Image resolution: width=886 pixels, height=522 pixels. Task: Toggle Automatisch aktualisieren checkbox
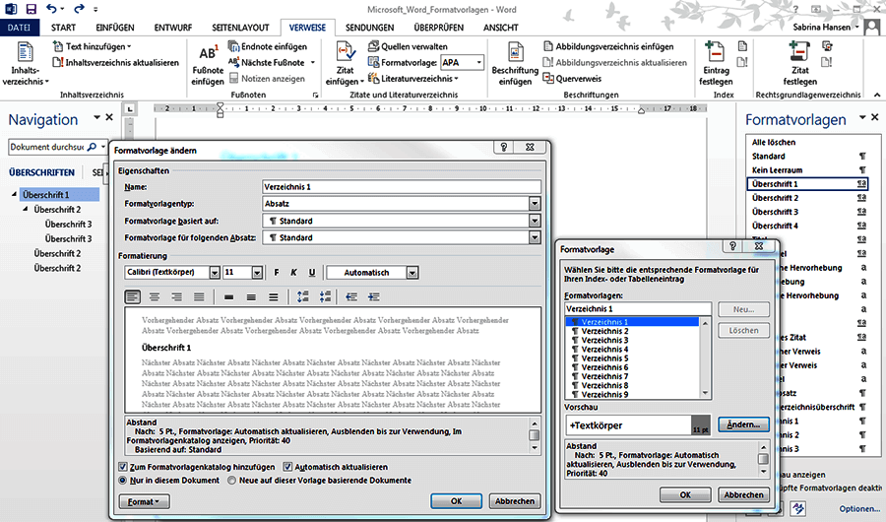point(287,467)
